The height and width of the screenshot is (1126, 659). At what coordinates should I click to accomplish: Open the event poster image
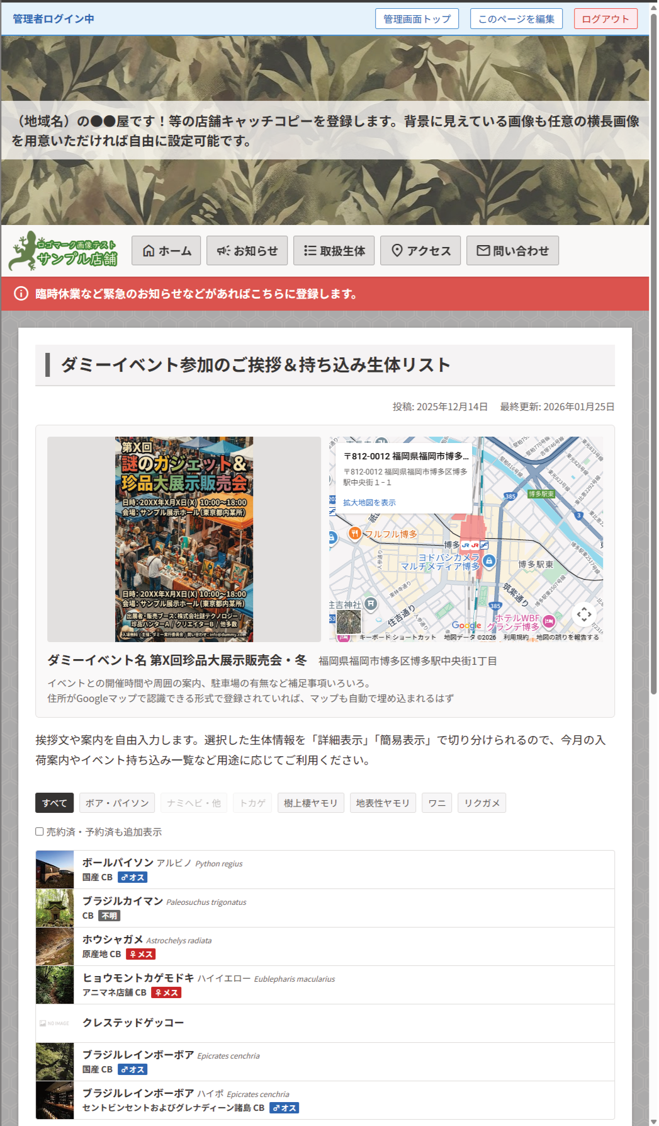click(184, 539)
